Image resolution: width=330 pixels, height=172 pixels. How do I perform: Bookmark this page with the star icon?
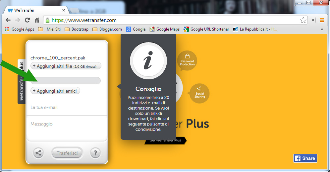click(x=303, y=20)
